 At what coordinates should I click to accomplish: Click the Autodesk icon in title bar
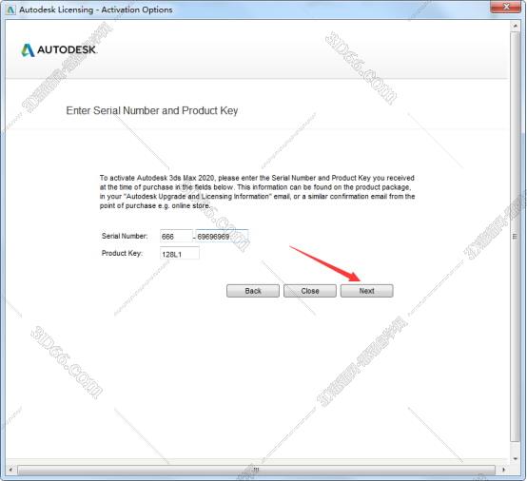pos(10,10)
